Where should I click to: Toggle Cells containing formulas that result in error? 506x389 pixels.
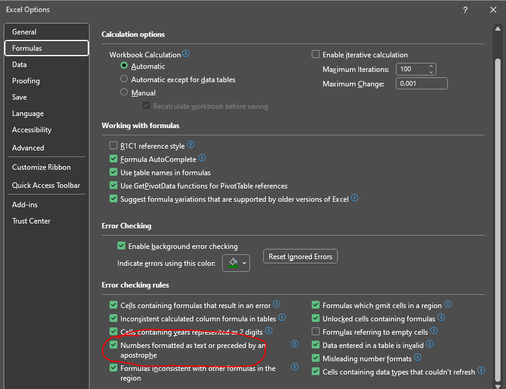pos(113,304)
